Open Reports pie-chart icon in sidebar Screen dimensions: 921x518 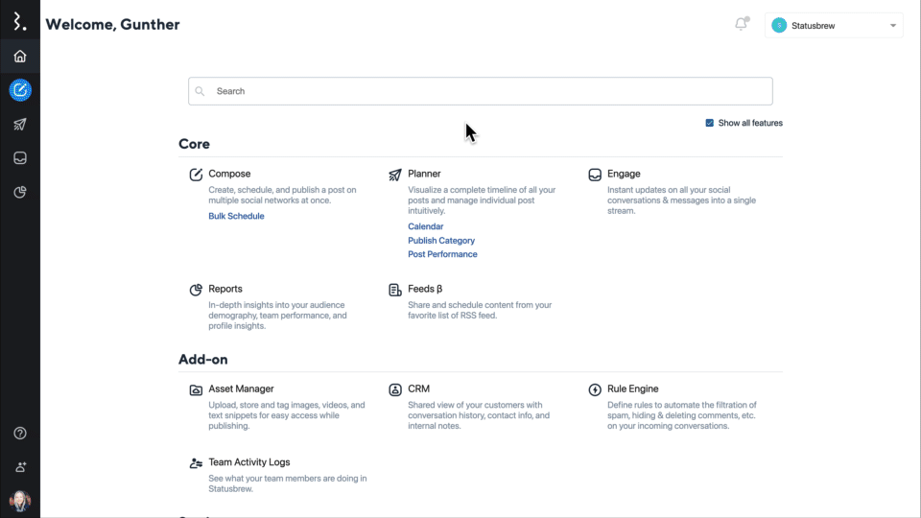pos(20,193)
